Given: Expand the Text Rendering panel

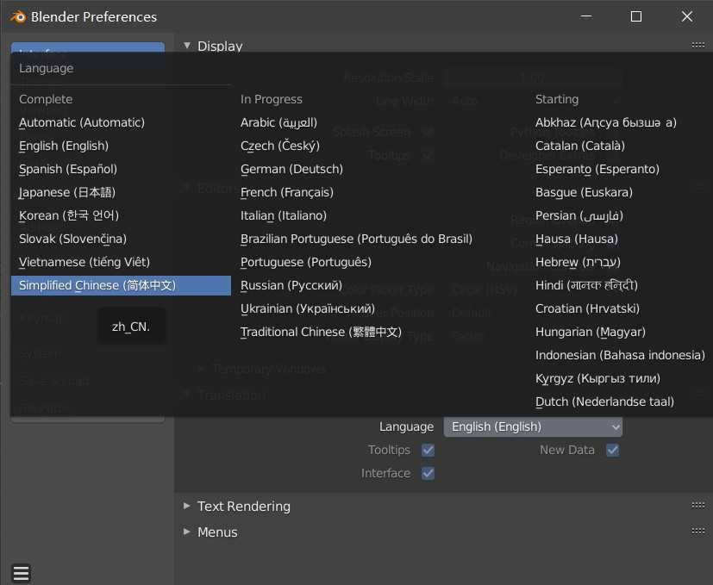Looking at the screenshot, I should click(x=187, y=506).
